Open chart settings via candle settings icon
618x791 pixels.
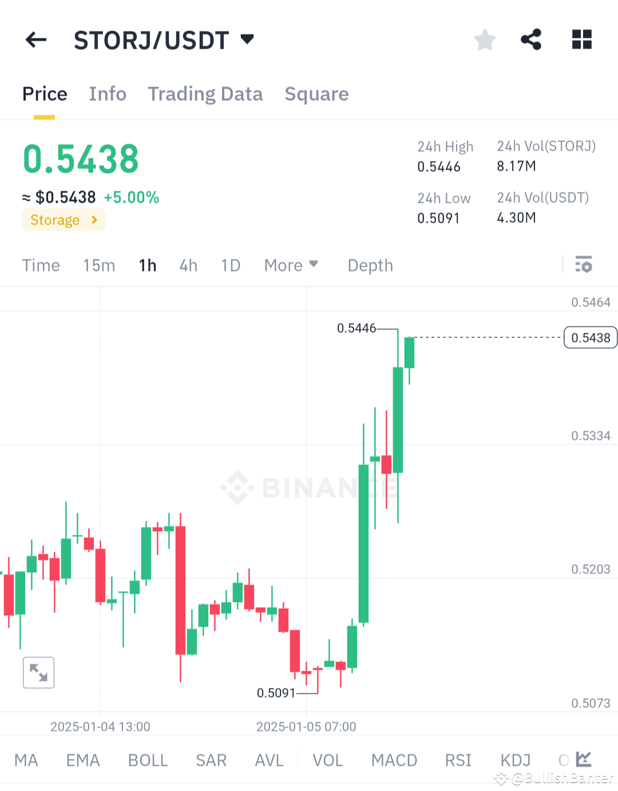click(x=584, y=265)
